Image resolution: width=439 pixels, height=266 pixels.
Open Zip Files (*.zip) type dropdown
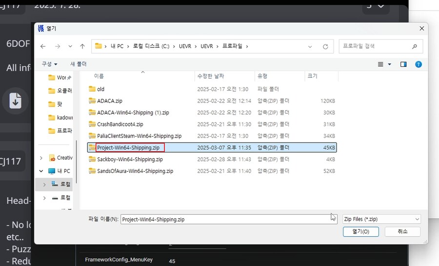381,219
